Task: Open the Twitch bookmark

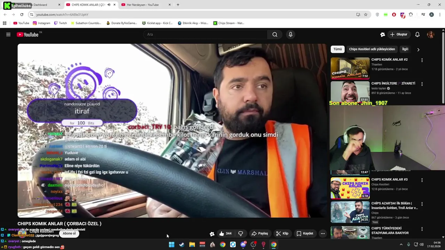Action: pos(60,23)
